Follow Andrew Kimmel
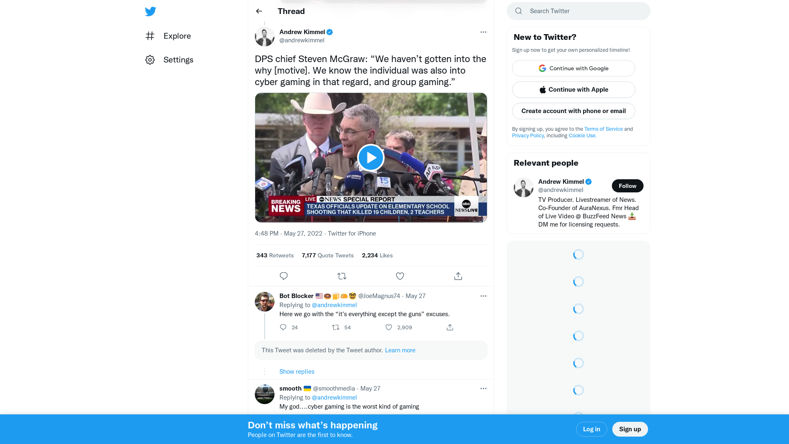Viewport: 789px width, 444px height. (x=628, y=186)
